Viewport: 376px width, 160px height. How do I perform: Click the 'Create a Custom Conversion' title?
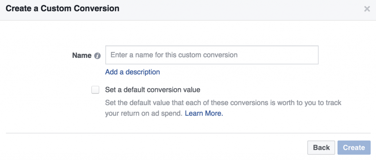tap(62, 9)
